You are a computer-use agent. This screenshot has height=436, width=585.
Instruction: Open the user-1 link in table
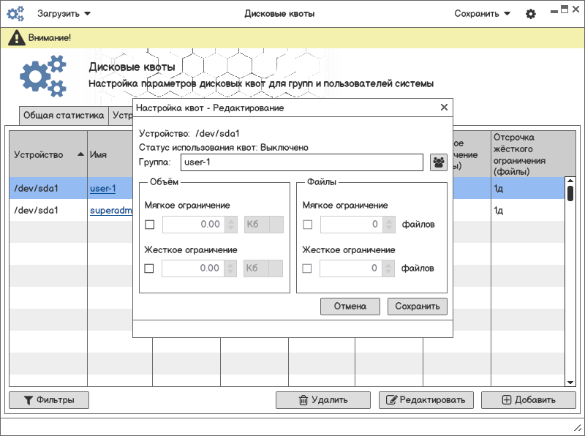pos(102,189)
